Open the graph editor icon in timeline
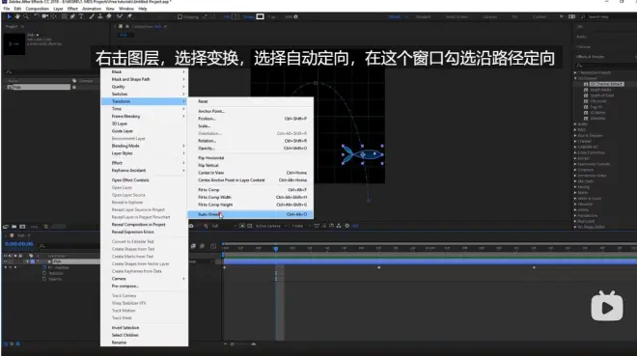 213,246
